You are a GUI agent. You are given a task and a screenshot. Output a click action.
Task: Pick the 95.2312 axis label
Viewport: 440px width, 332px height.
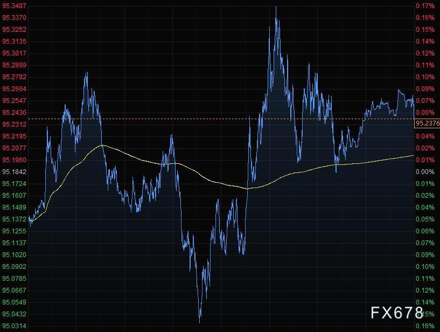point(15,124)
